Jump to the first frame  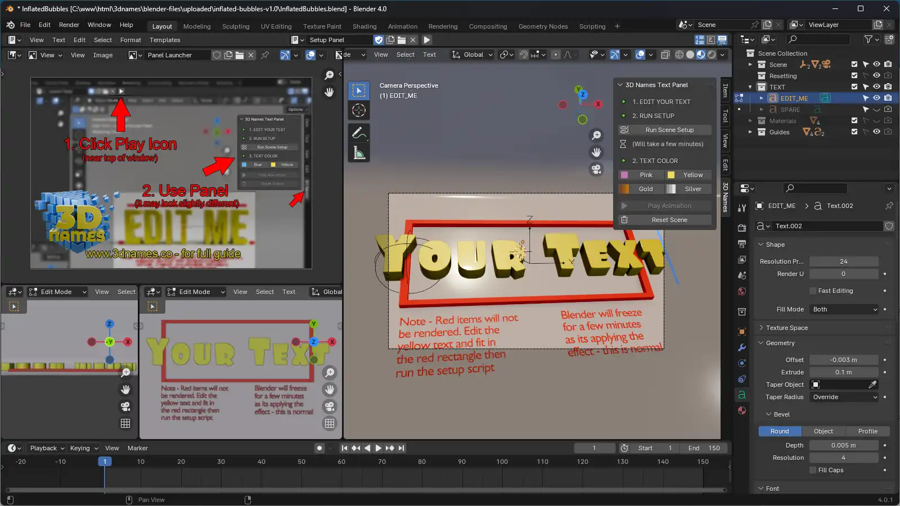(344, 448)
